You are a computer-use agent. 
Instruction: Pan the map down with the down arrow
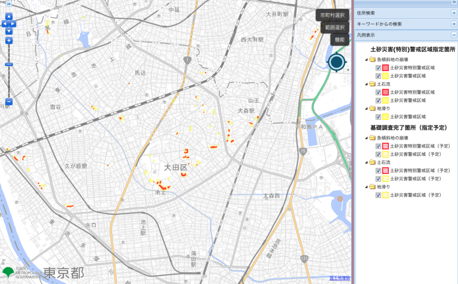point(9,31)
